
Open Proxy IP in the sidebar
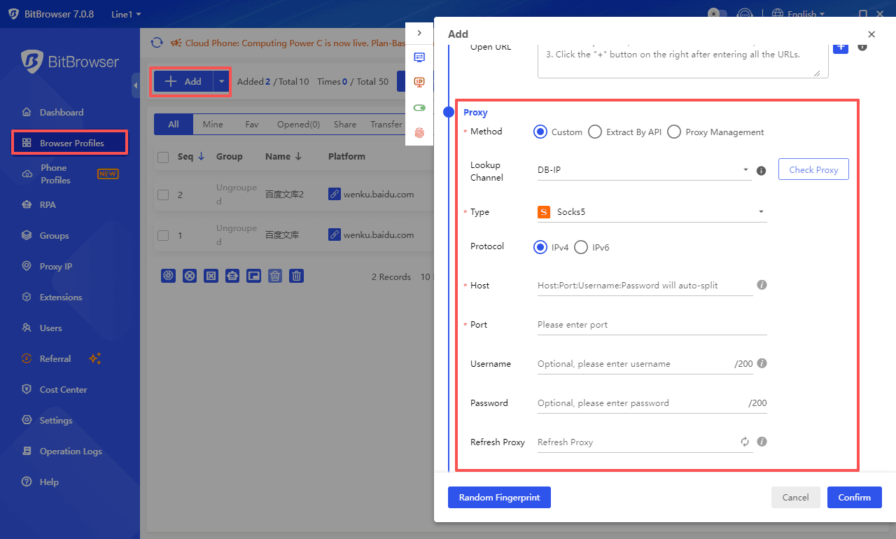[x=55, y=267]
